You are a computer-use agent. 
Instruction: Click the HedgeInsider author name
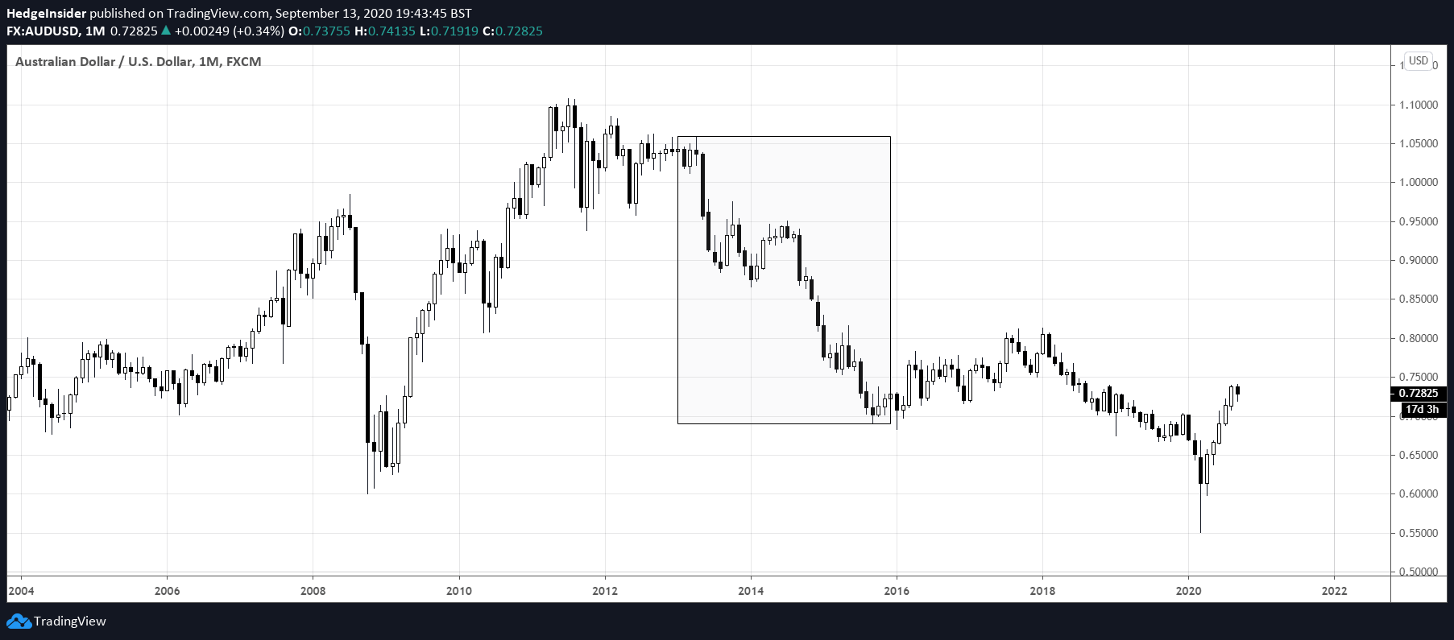[x=46, y=13]
